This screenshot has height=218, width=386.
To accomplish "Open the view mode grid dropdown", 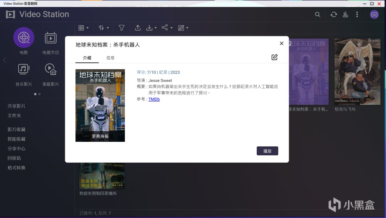I will (84, 28).
